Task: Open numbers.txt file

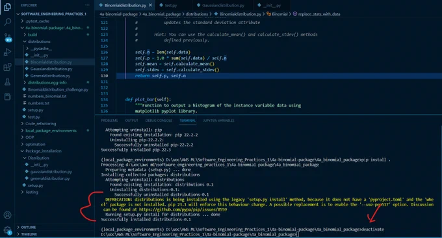Action: [38, 103]
